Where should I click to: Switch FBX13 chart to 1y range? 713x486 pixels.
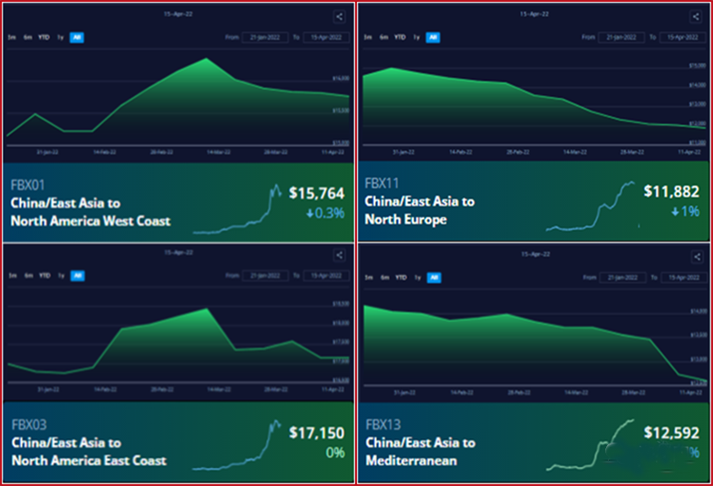[417, 276]
